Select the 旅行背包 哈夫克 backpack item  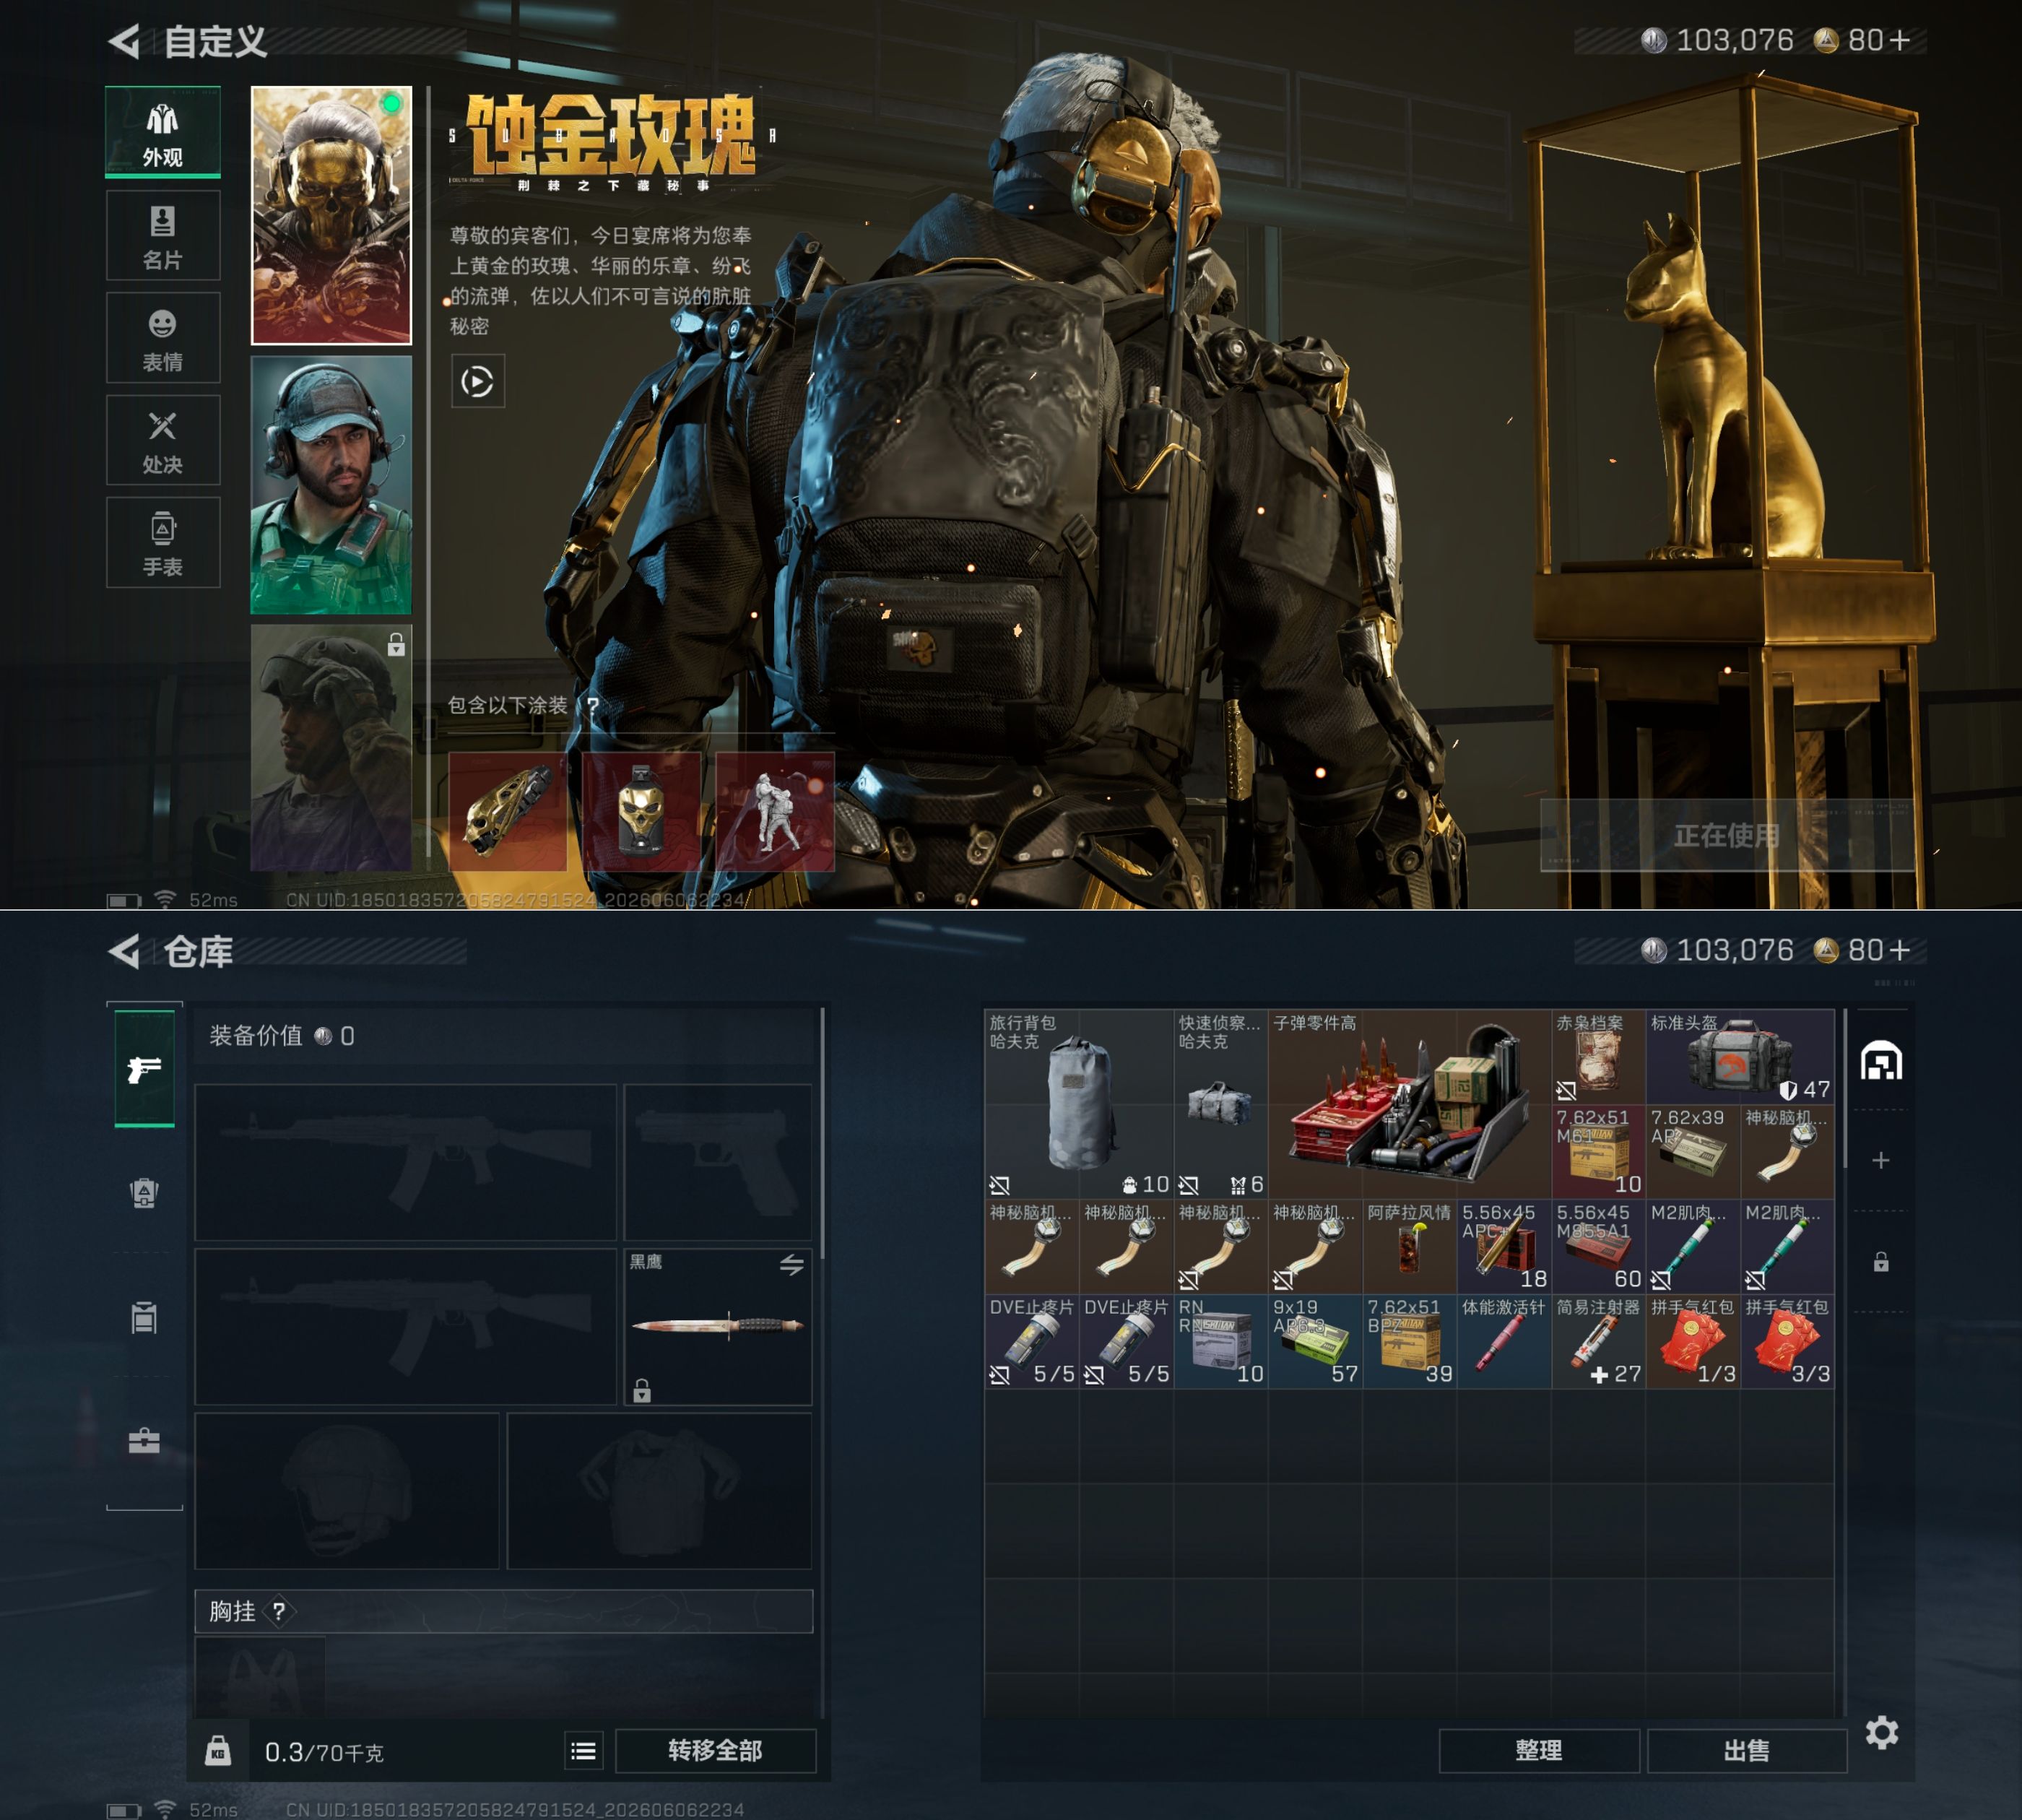point(1079,1104)
